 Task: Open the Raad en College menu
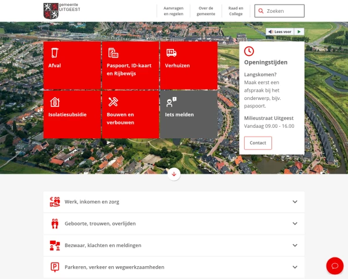235,11
